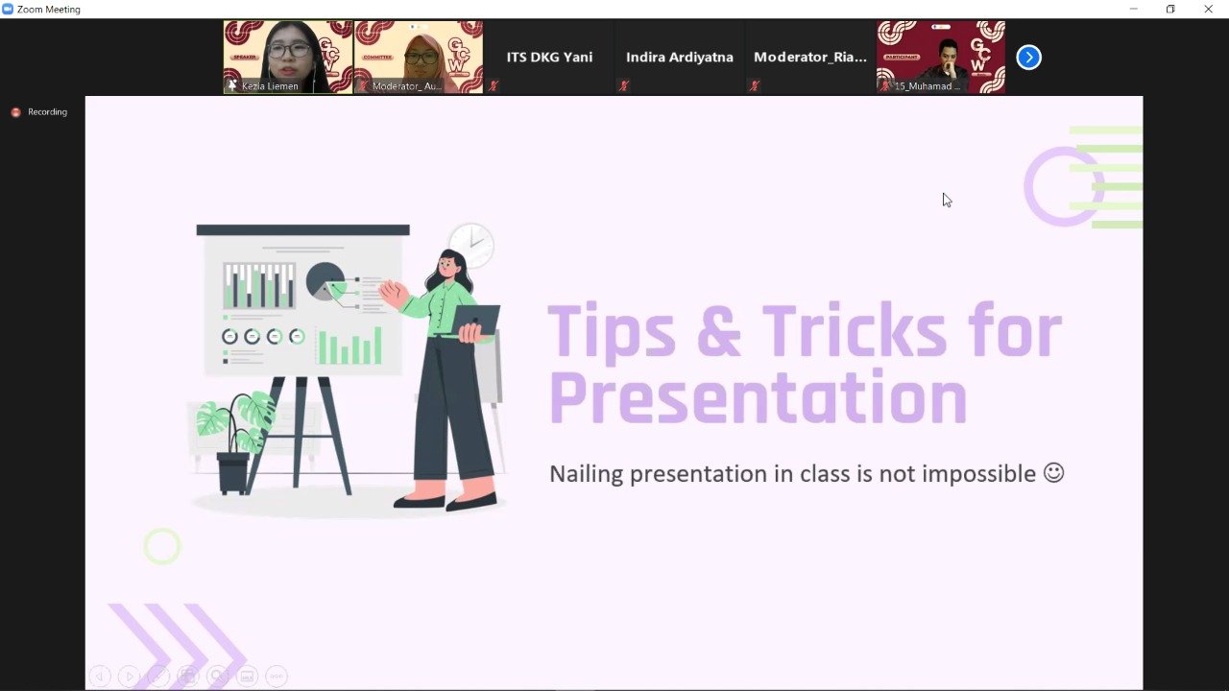Image resolution: width=1229 pixels, height=691 pixels.
Task: Click the Tips & Tricks slide title
Action: point(805,364)
